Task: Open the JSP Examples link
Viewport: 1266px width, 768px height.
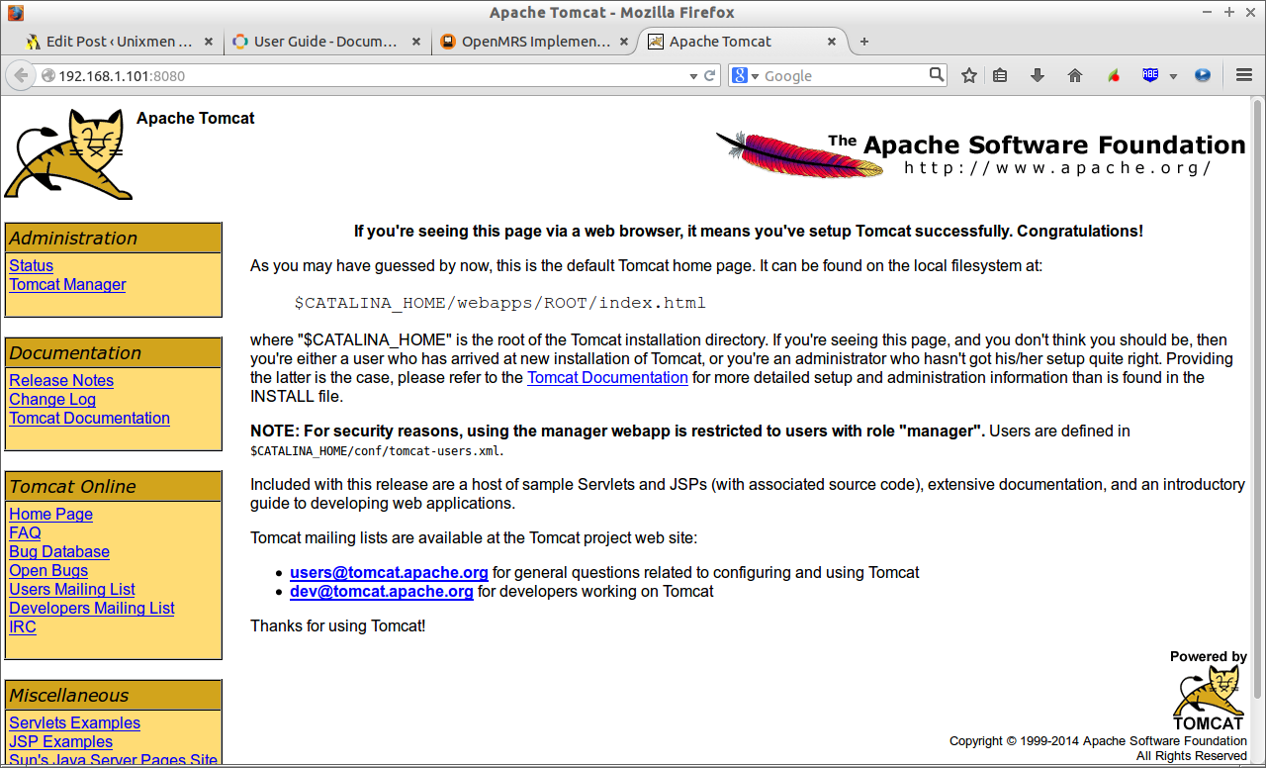Action: [x=60, y=741]
